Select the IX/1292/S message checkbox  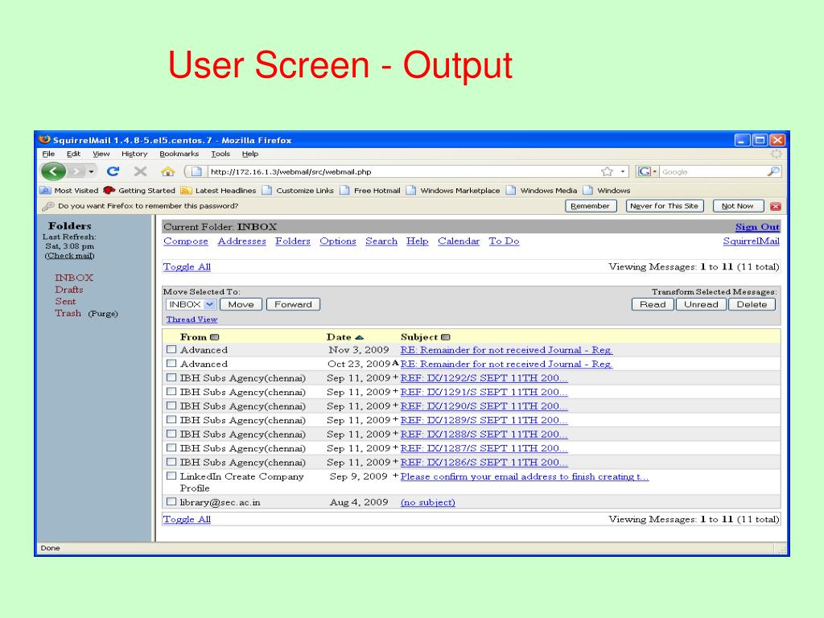click(171, 377)
